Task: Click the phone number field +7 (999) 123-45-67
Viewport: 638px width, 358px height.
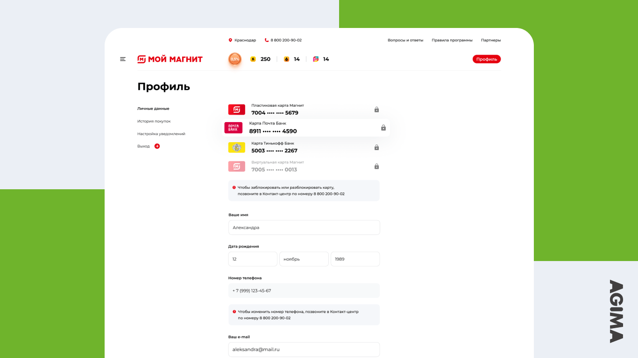Action: click(304, 290)
